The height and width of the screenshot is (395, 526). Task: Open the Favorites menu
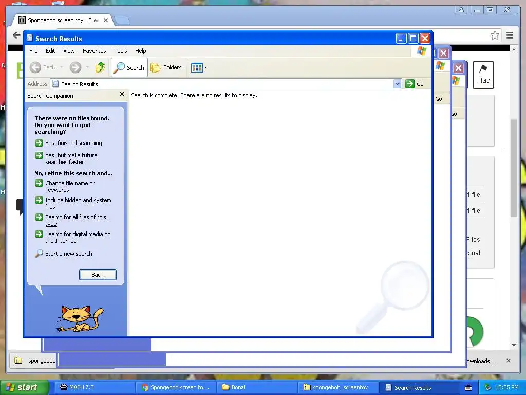pos(95,51)
